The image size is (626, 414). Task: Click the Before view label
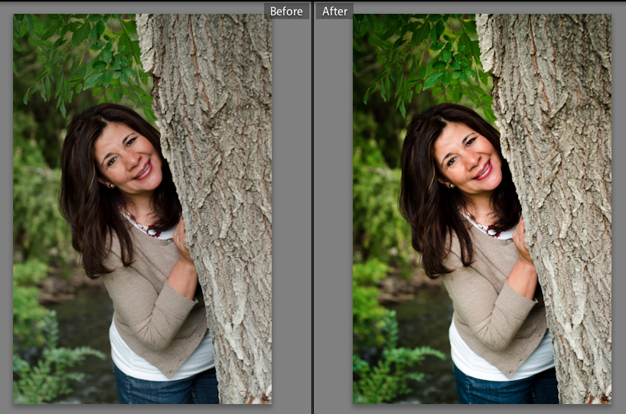click(287, 11)
